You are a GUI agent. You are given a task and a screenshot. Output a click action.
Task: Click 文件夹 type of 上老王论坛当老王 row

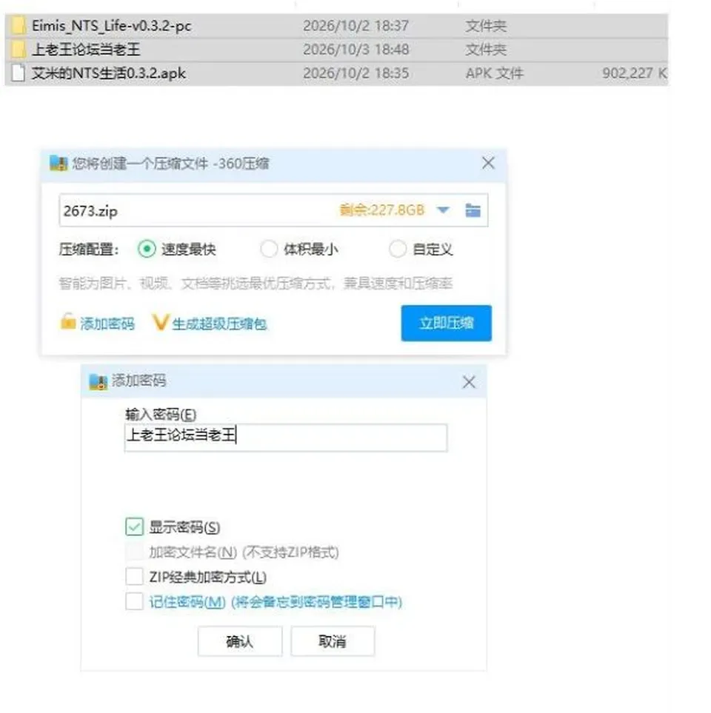coord(486,49)
